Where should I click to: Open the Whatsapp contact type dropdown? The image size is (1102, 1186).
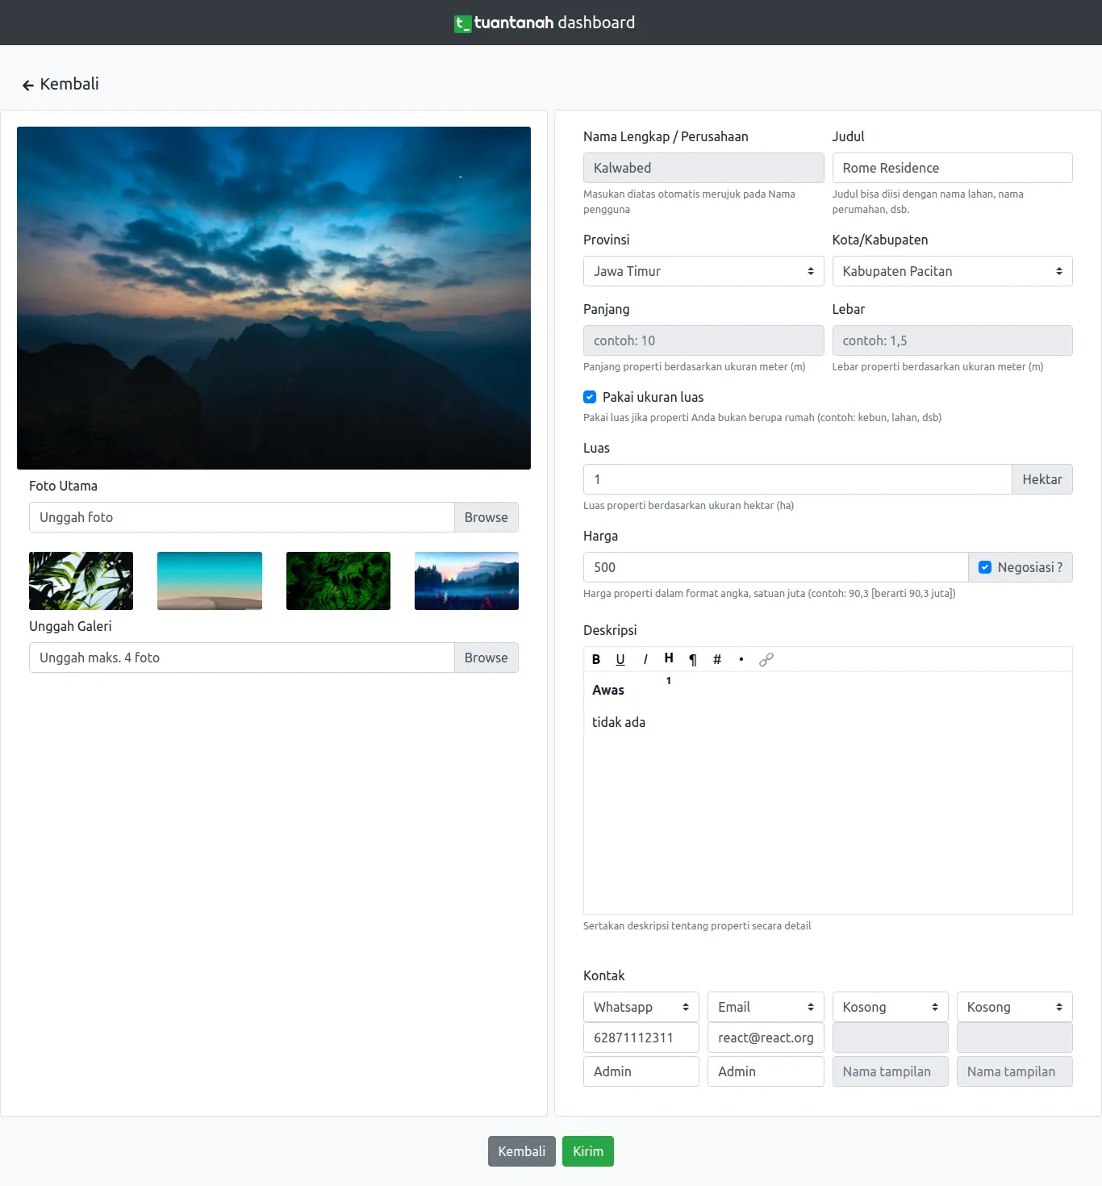(x=641, y=1007)
